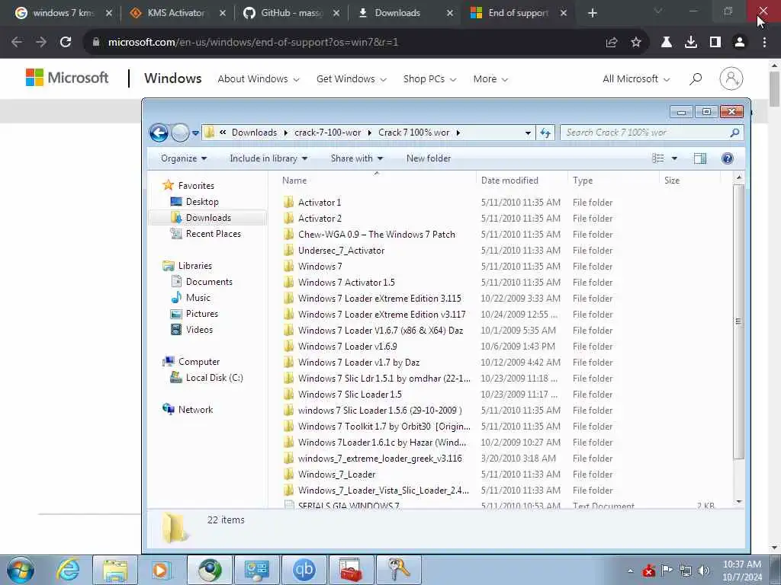Viewport: 781px width, 585px height.
Task: Expand the address bar history dropdown
Action: point(528,133)
